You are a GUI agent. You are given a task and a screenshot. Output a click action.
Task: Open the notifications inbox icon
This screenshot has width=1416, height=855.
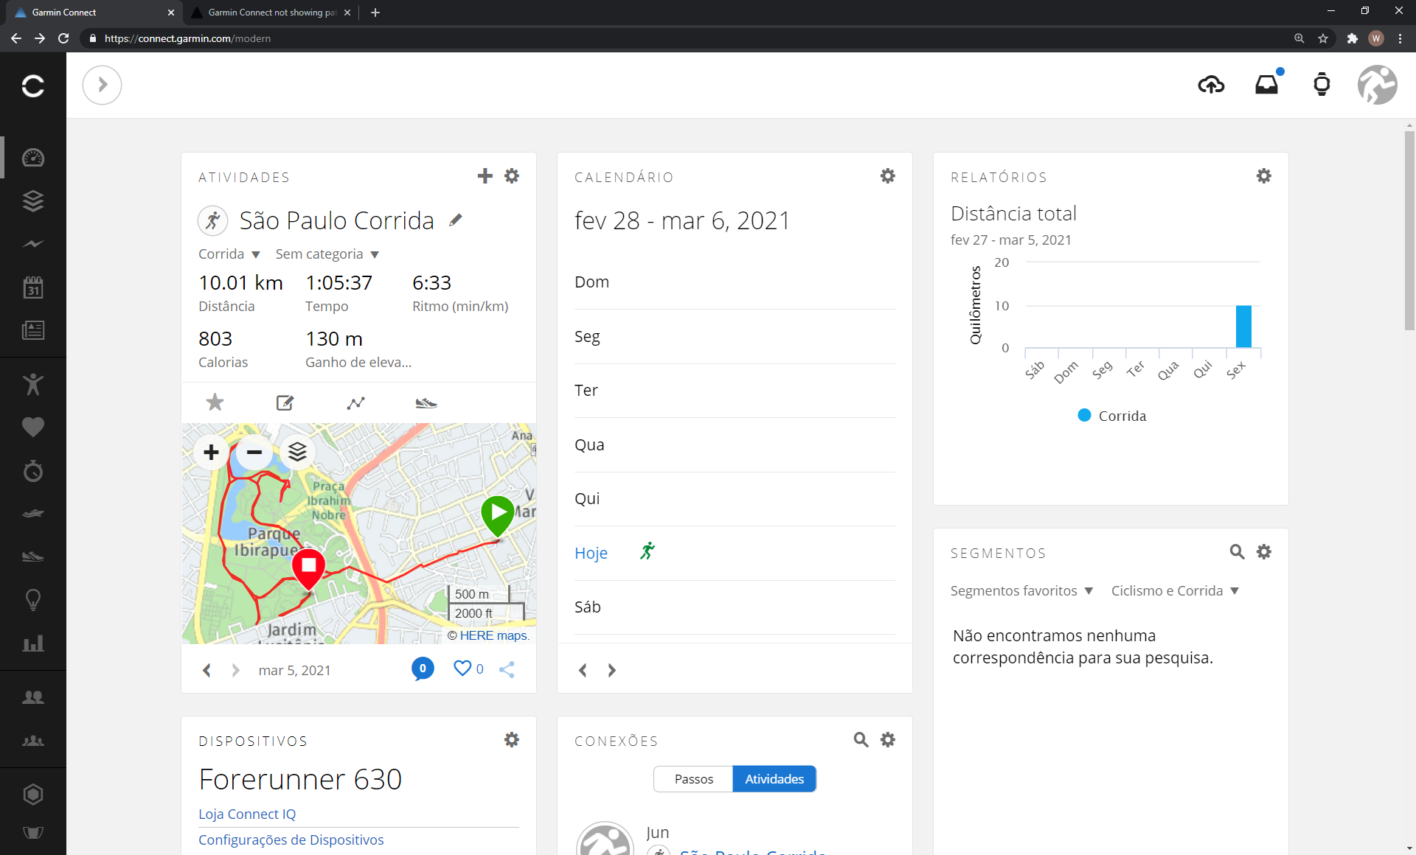click(1267, 85)
